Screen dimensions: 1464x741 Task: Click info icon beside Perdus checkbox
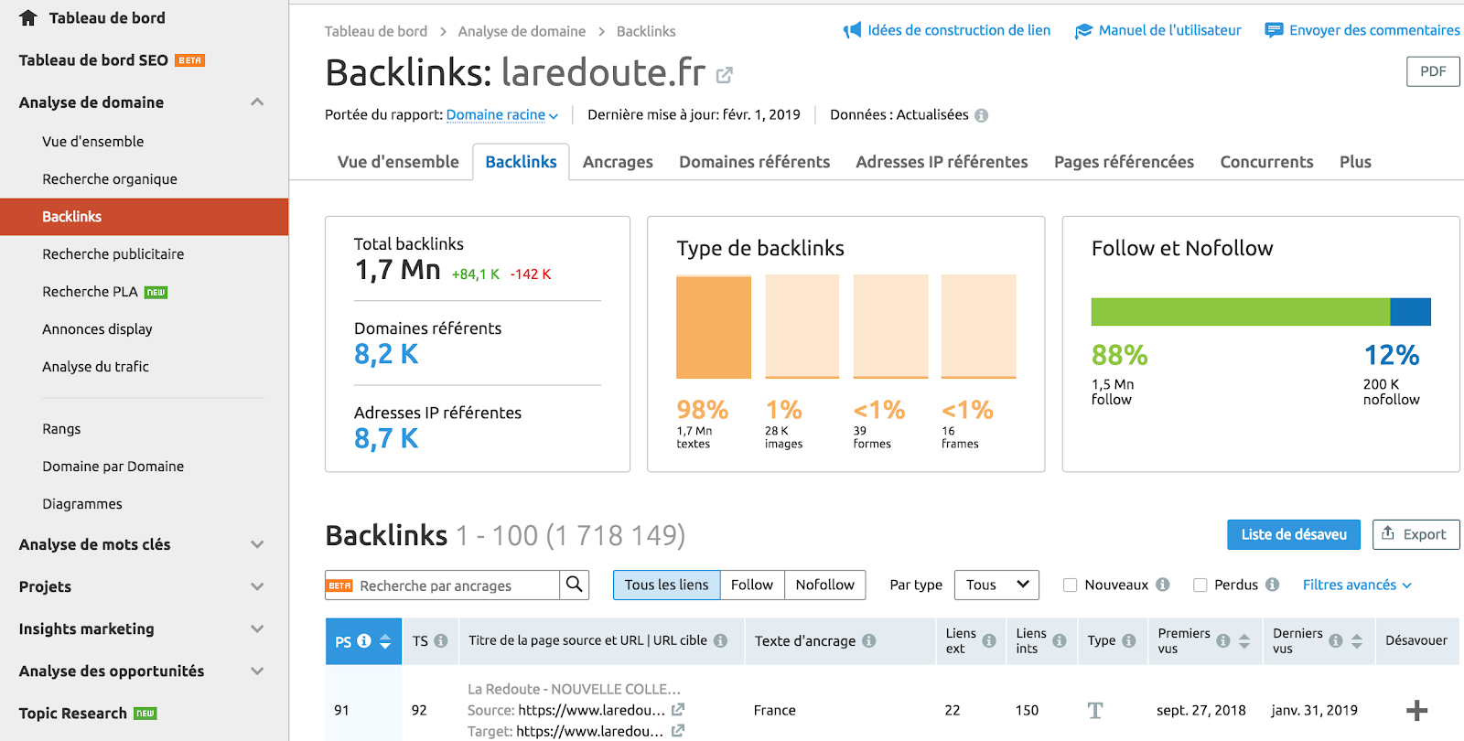coord(1272,585)
